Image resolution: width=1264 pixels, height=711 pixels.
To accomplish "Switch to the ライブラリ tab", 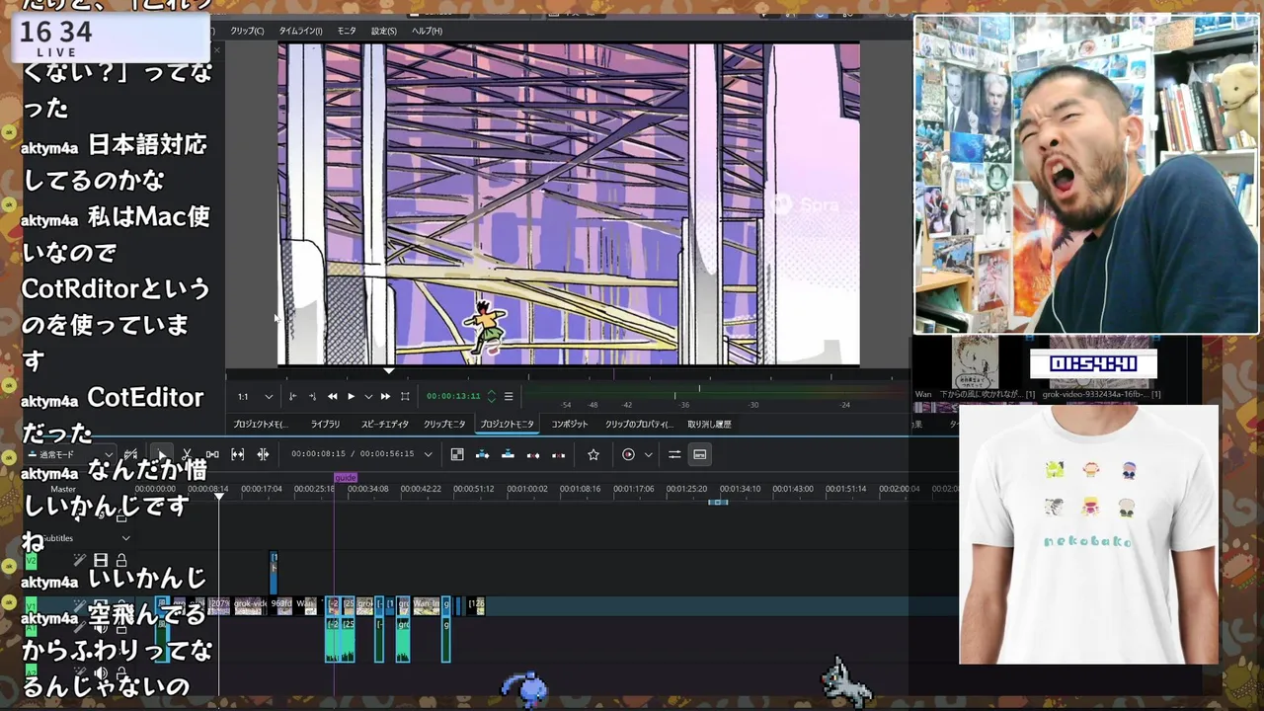I will (x=325, y=424).
